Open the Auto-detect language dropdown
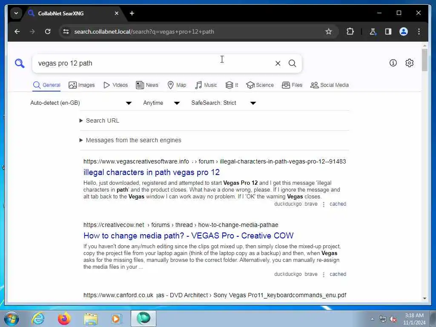The width and height of the screenshot is (436, 327). (81, 103)
